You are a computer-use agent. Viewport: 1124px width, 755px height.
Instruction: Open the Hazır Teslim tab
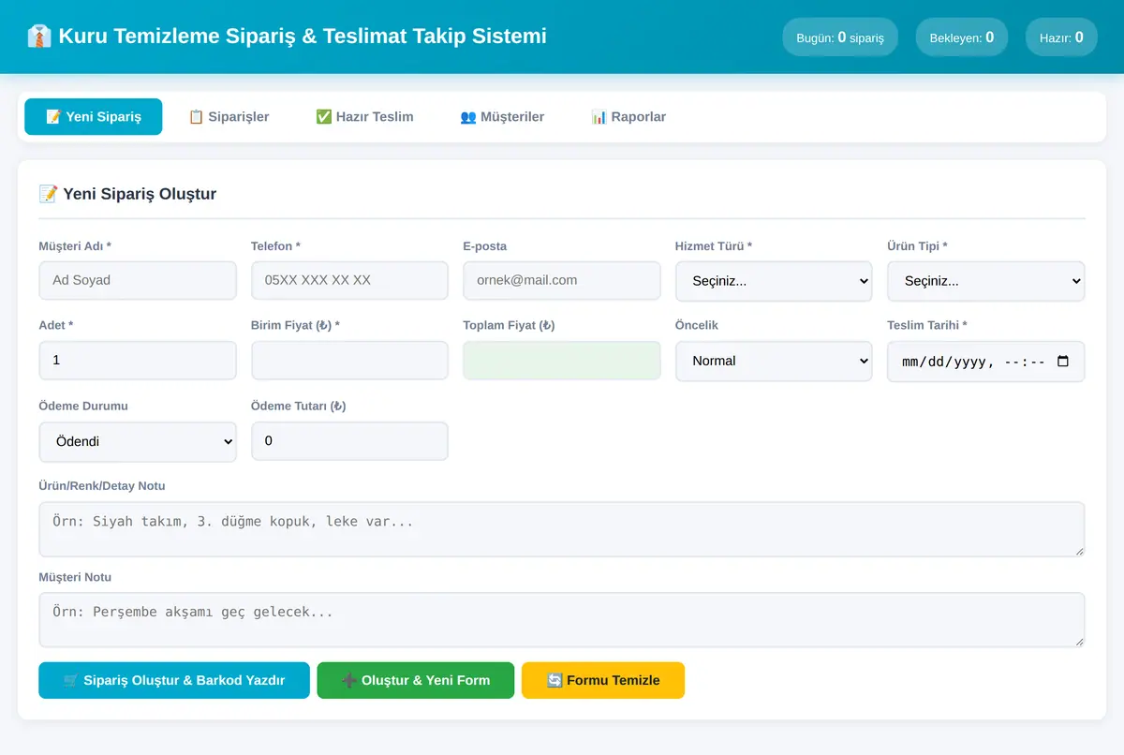pyautogui.click(x=364, y=117)
